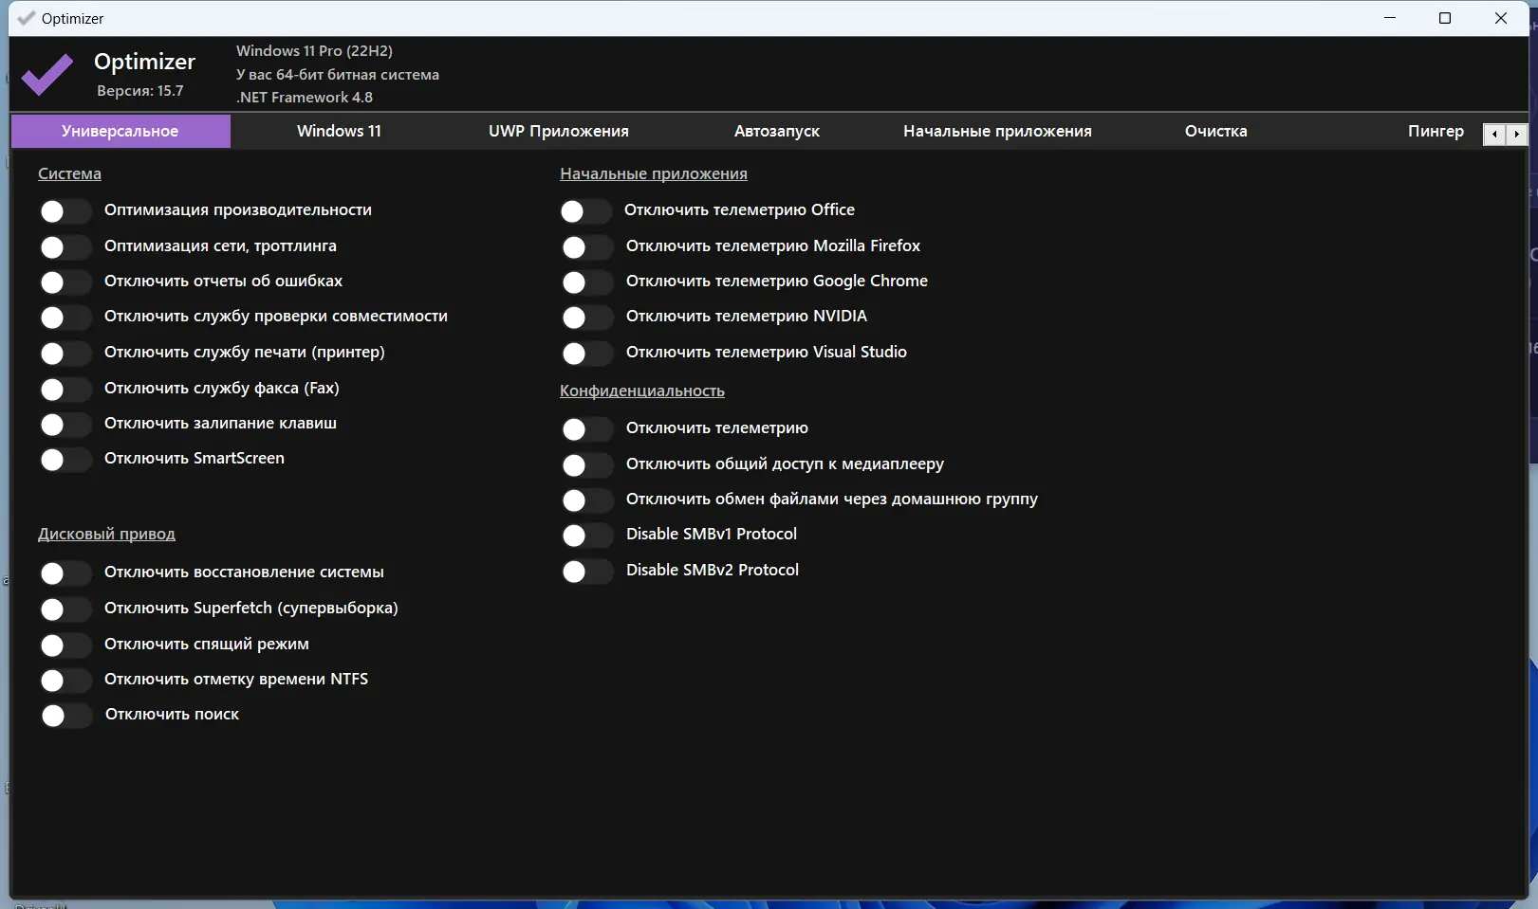
Task: Toggle Отключить обмен файлами через домашнюю группу
Action: click(587, 500)
